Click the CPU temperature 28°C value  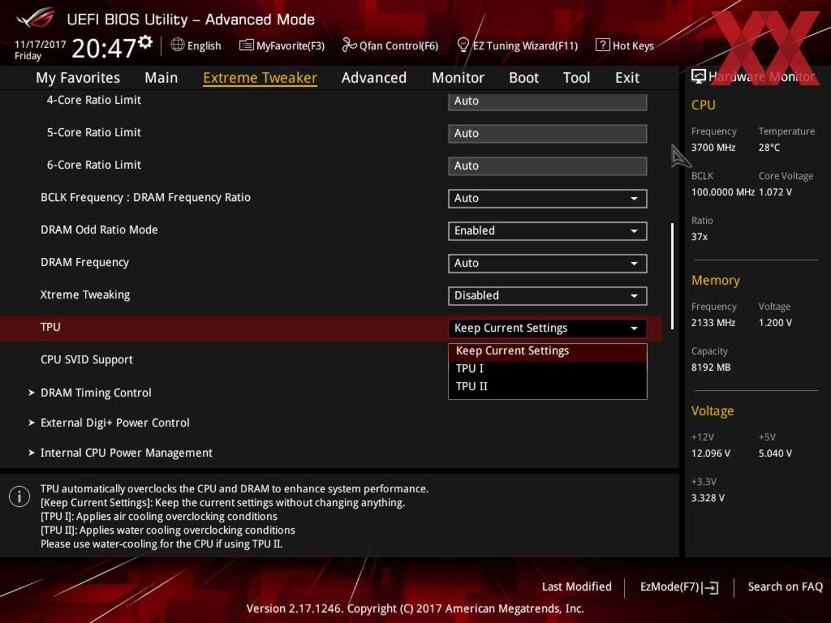pos(769,147)
